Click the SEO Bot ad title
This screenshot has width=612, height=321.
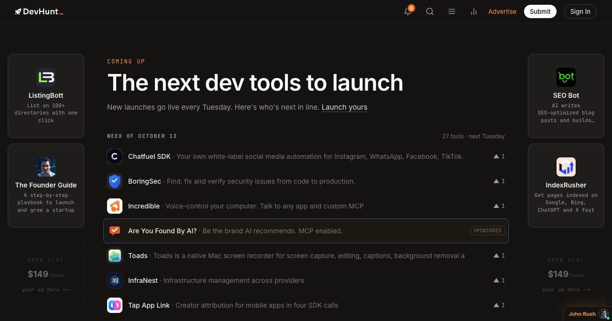click(566, 95)
